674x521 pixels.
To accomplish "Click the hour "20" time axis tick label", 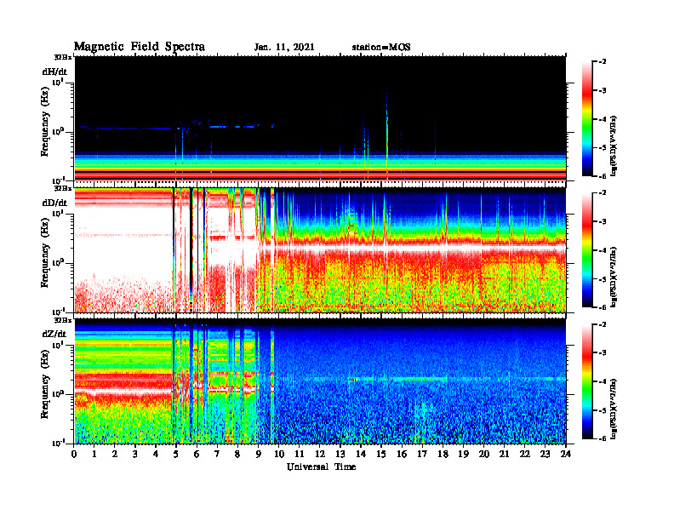I will [483, 455].
